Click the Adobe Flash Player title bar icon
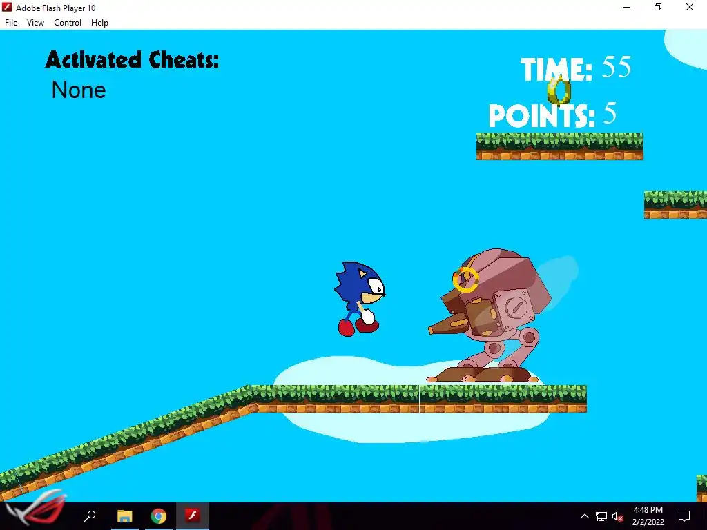 pos(7,7)
